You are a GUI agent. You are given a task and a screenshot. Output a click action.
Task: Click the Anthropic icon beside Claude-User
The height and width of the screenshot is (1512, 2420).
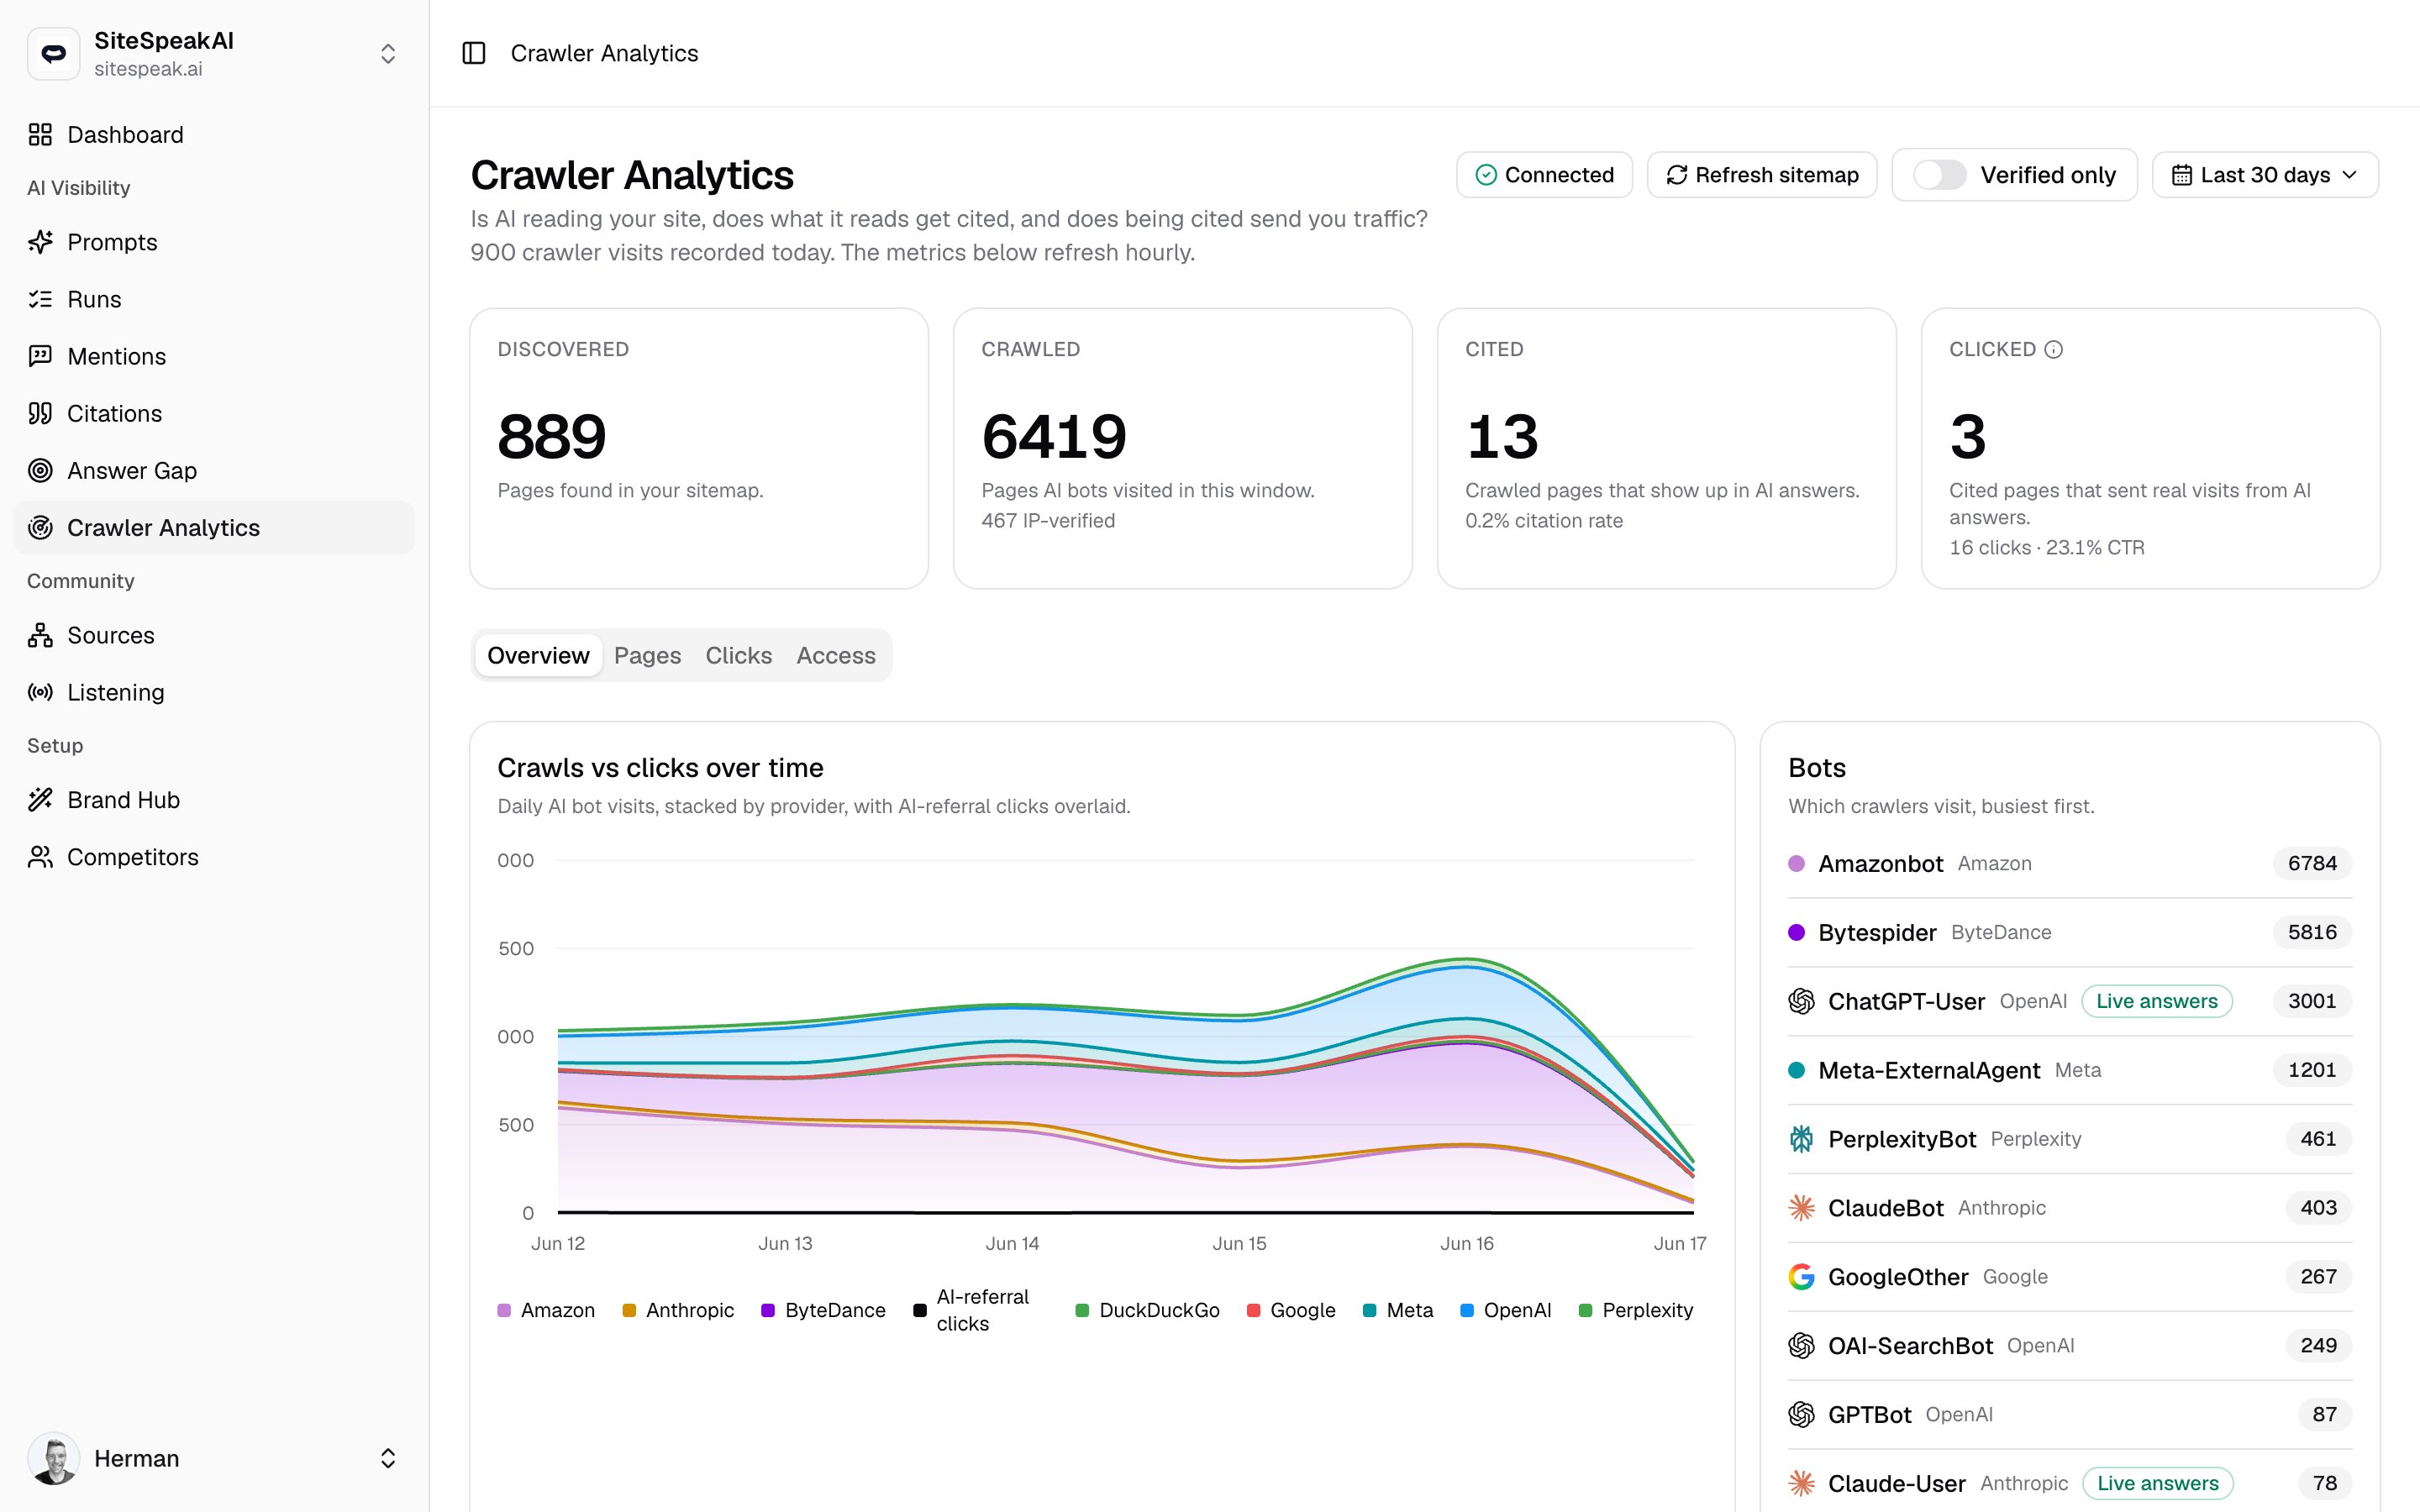click(1801, 1483)
